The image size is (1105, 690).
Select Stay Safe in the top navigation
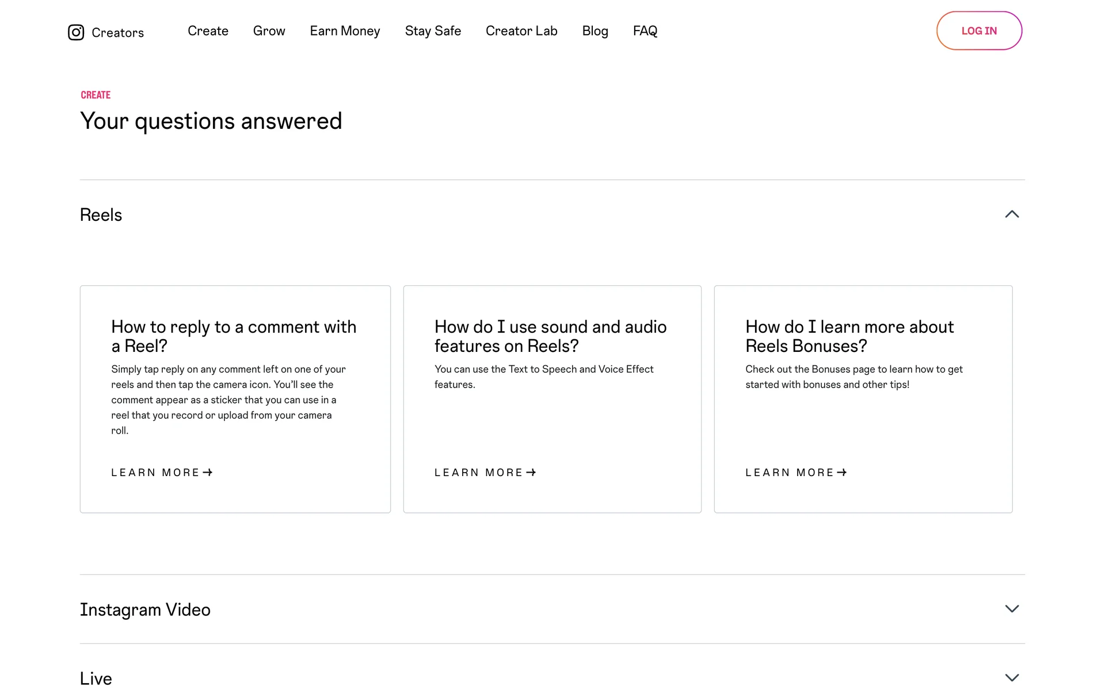433,31
